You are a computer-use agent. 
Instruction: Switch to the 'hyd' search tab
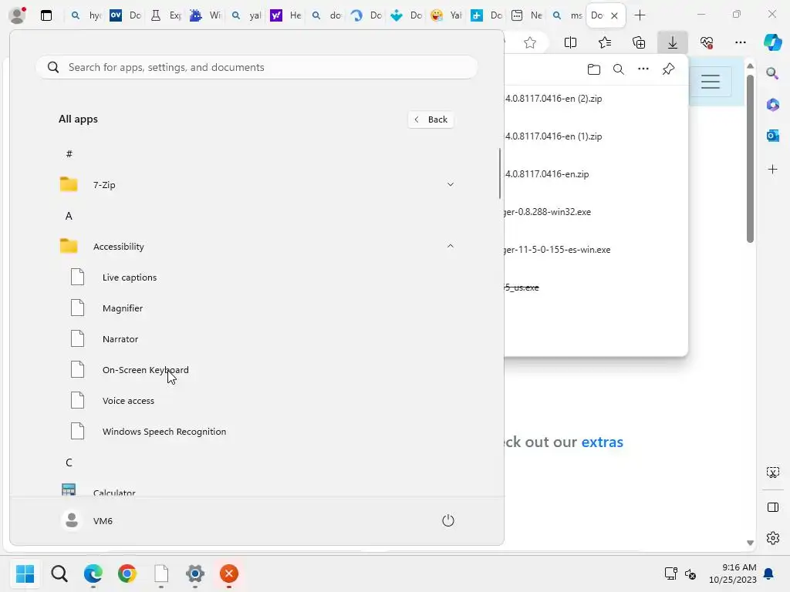(x=86, y=15)
